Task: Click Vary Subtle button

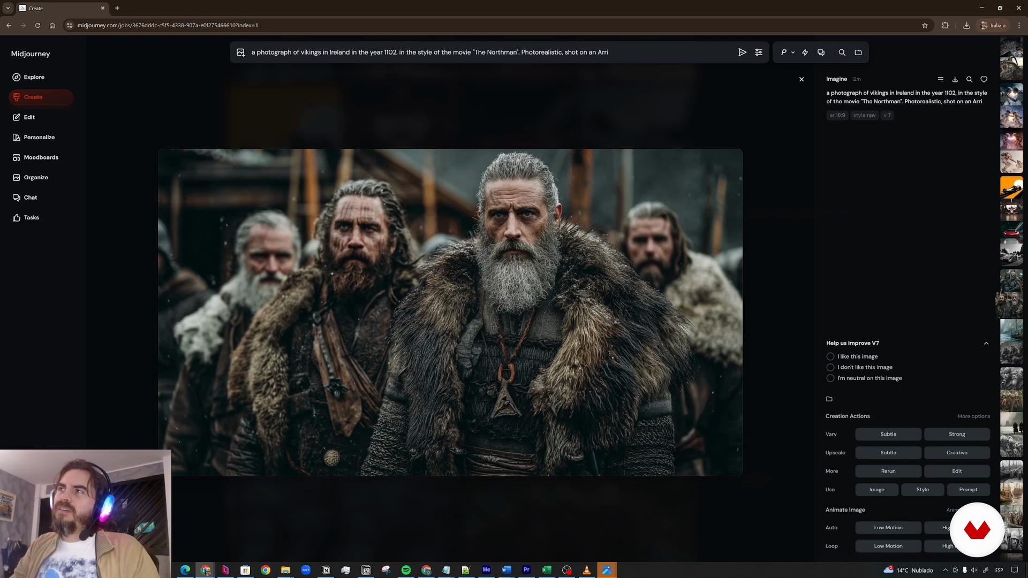Action: [x=888, y=435]
